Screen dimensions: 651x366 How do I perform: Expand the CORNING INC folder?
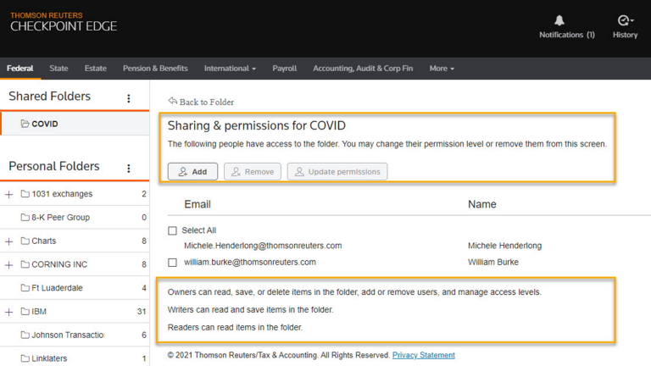(x=8, y=264)
